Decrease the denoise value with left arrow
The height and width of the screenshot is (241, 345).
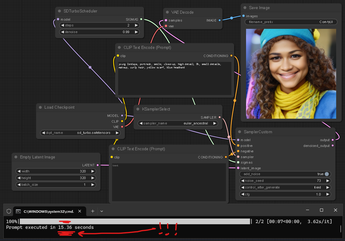pos(63,32)
